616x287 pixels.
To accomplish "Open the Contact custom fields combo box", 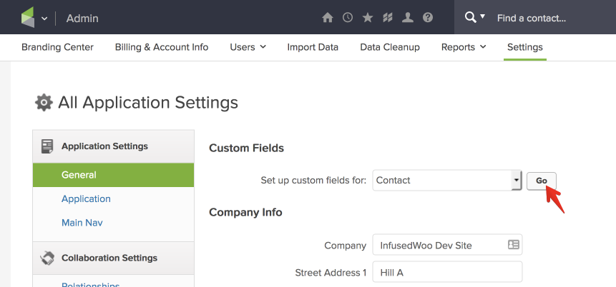I will tap(446, 181).
